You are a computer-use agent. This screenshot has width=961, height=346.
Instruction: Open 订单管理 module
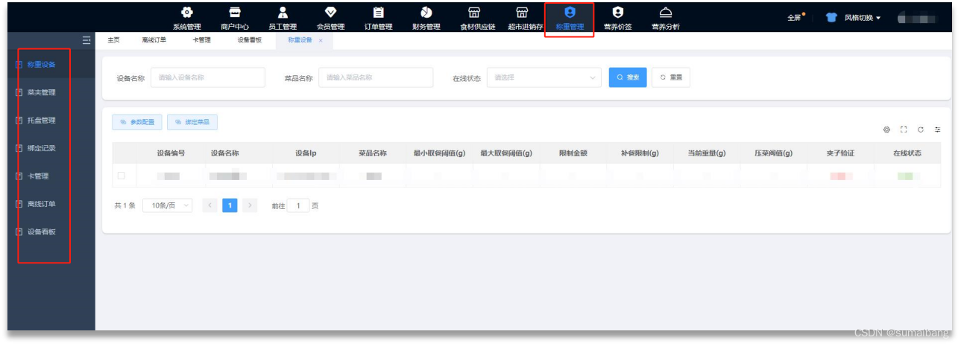pos(378,19)
